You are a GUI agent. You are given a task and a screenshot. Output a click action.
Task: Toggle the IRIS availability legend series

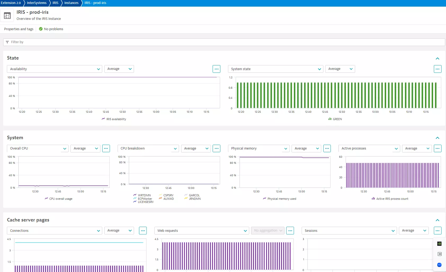pos(114,119)
